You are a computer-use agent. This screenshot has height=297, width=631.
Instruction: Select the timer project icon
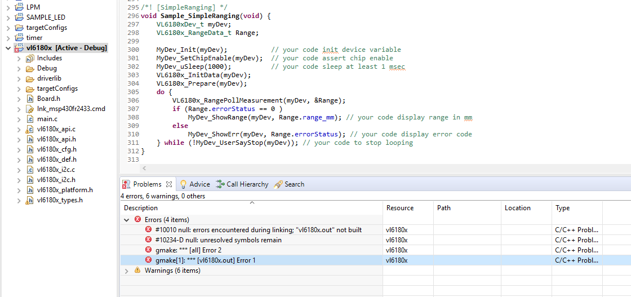[19, 37]
